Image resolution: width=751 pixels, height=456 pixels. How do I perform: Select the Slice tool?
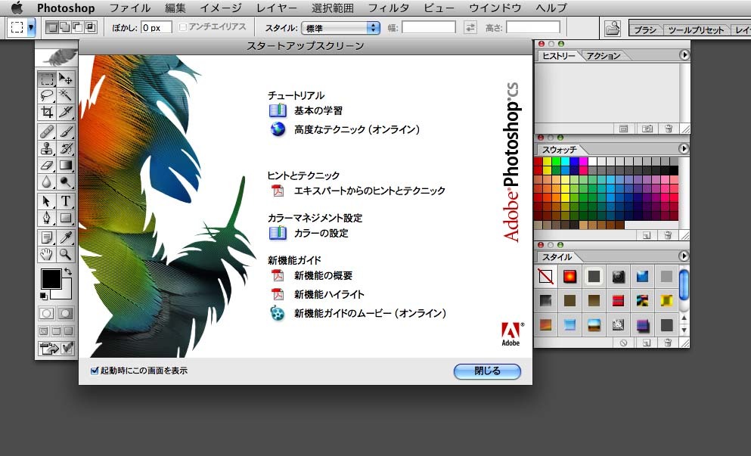pyautogui.click(x=66, y=112)
